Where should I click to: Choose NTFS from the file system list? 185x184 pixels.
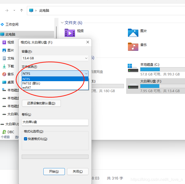55,79
